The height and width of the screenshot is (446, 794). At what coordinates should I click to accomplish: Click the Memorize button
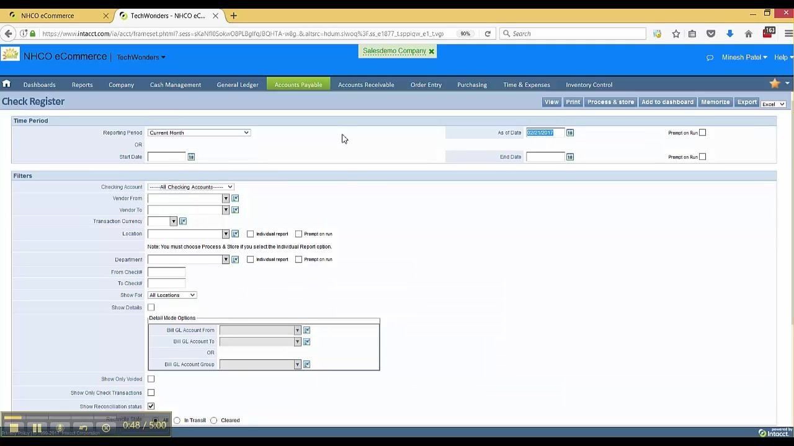(715, 102)
